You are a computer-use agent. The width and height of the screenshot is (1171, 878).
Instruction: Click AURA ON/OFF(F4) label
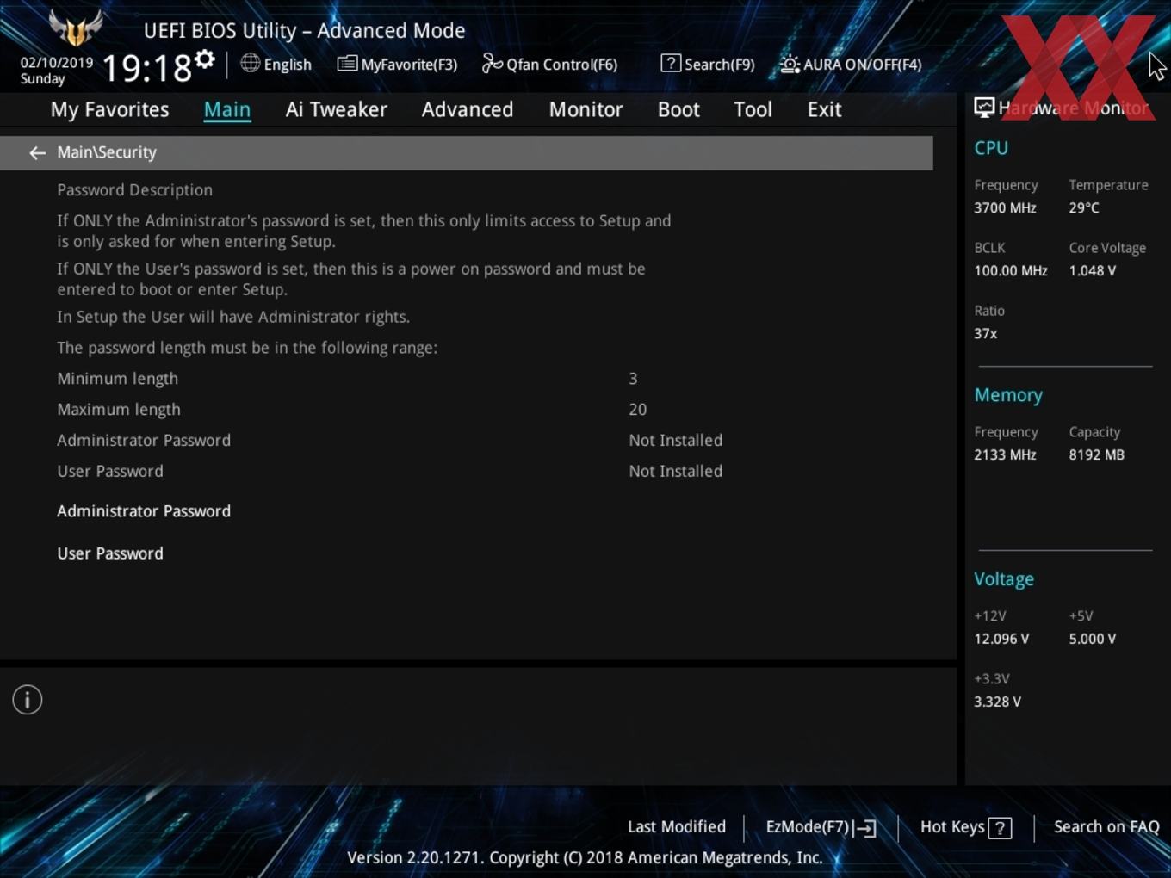(x=863, y=65)
